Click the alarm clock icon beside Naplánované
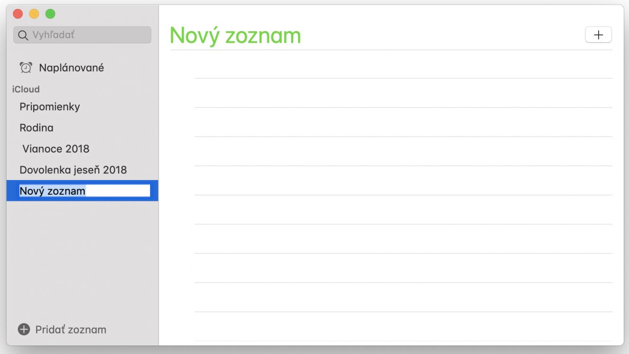 [x=26, y=68]
